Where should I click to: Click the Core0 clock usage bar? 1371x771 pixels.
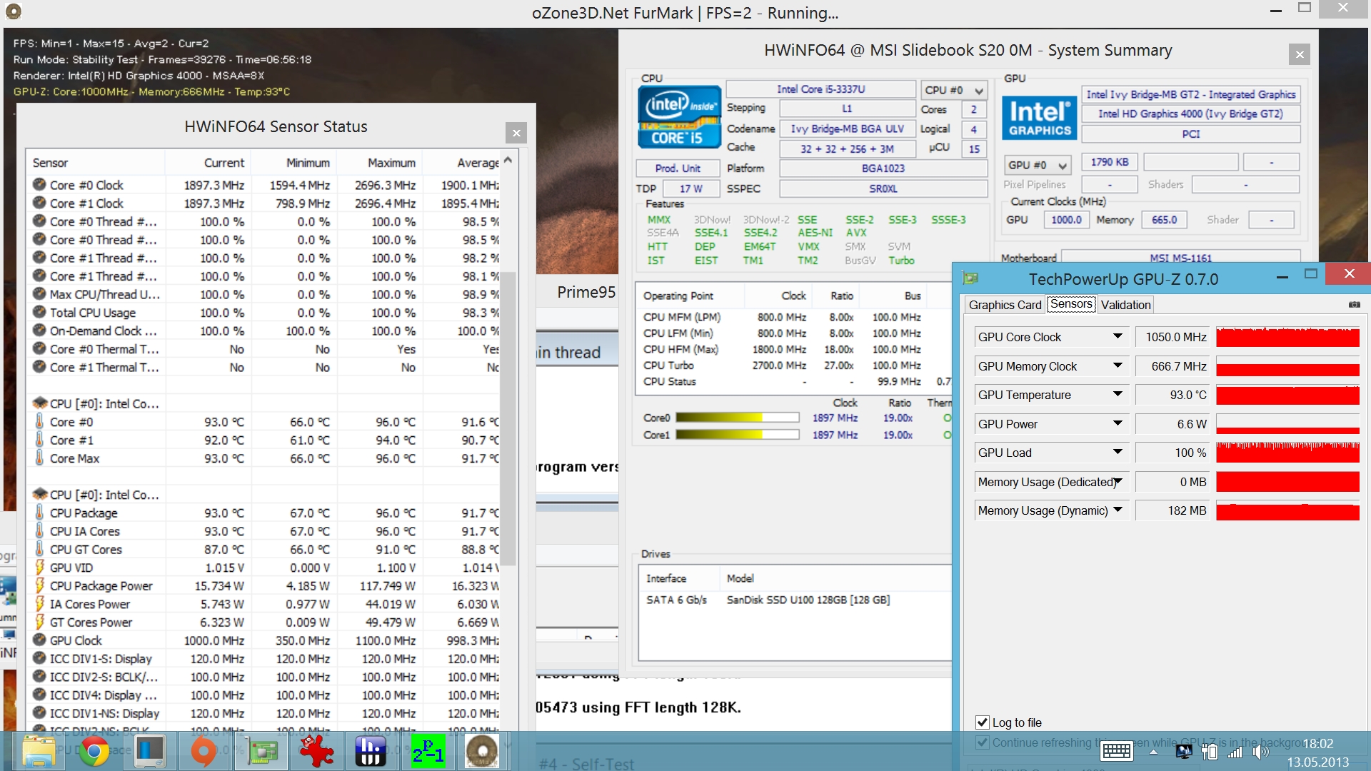pos(737,418)
